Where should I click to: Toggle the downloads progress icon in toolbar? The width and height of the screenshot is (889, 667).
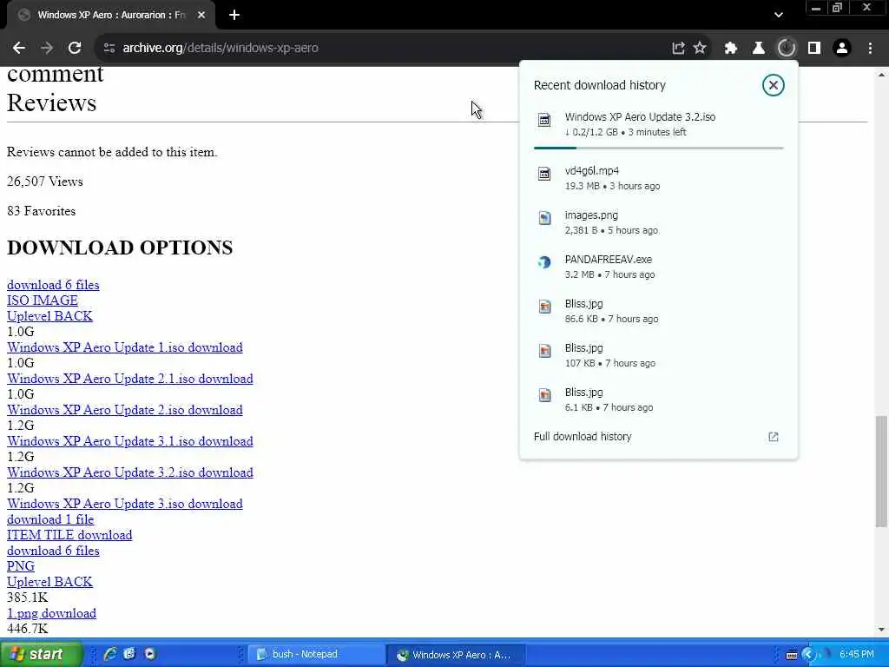(787, 49)
